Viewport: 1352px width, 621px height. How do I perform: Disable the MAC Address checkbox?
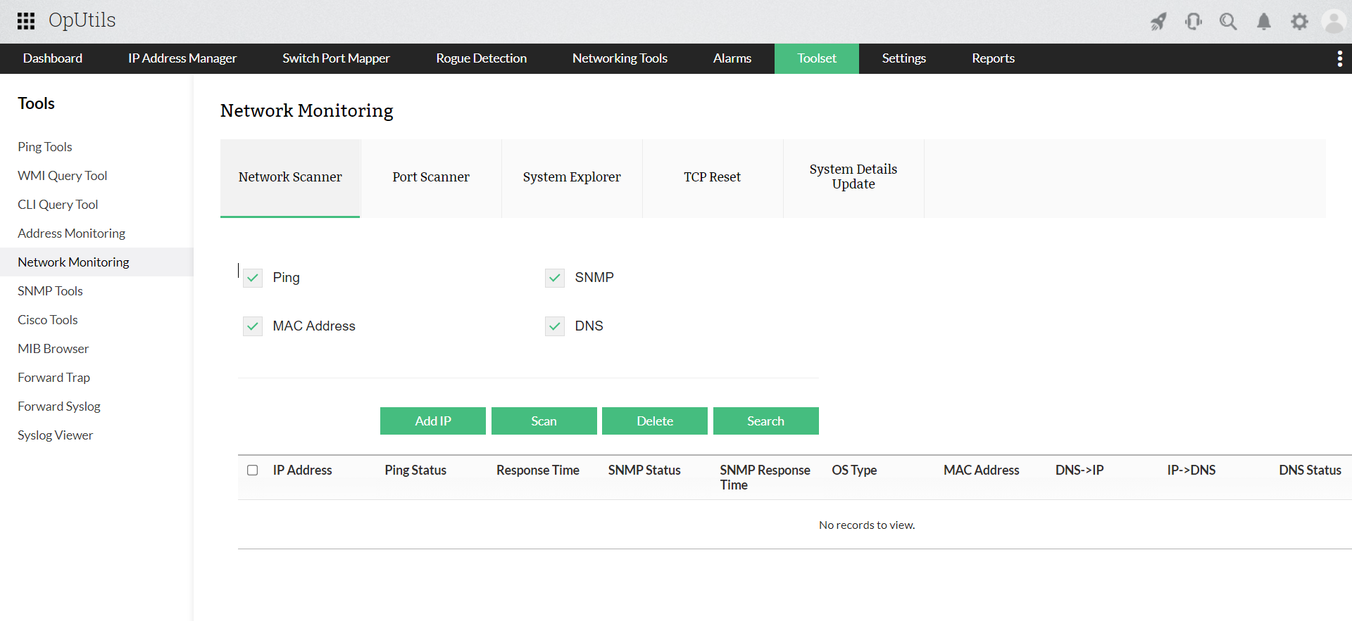(253, 326)
